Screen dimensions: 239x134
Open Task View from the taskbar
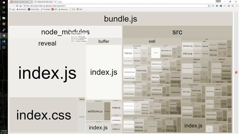tap(4, 12)
